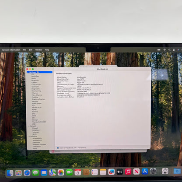
Task: Click Hardware in the bottom path bar
Action: [82, 148]
